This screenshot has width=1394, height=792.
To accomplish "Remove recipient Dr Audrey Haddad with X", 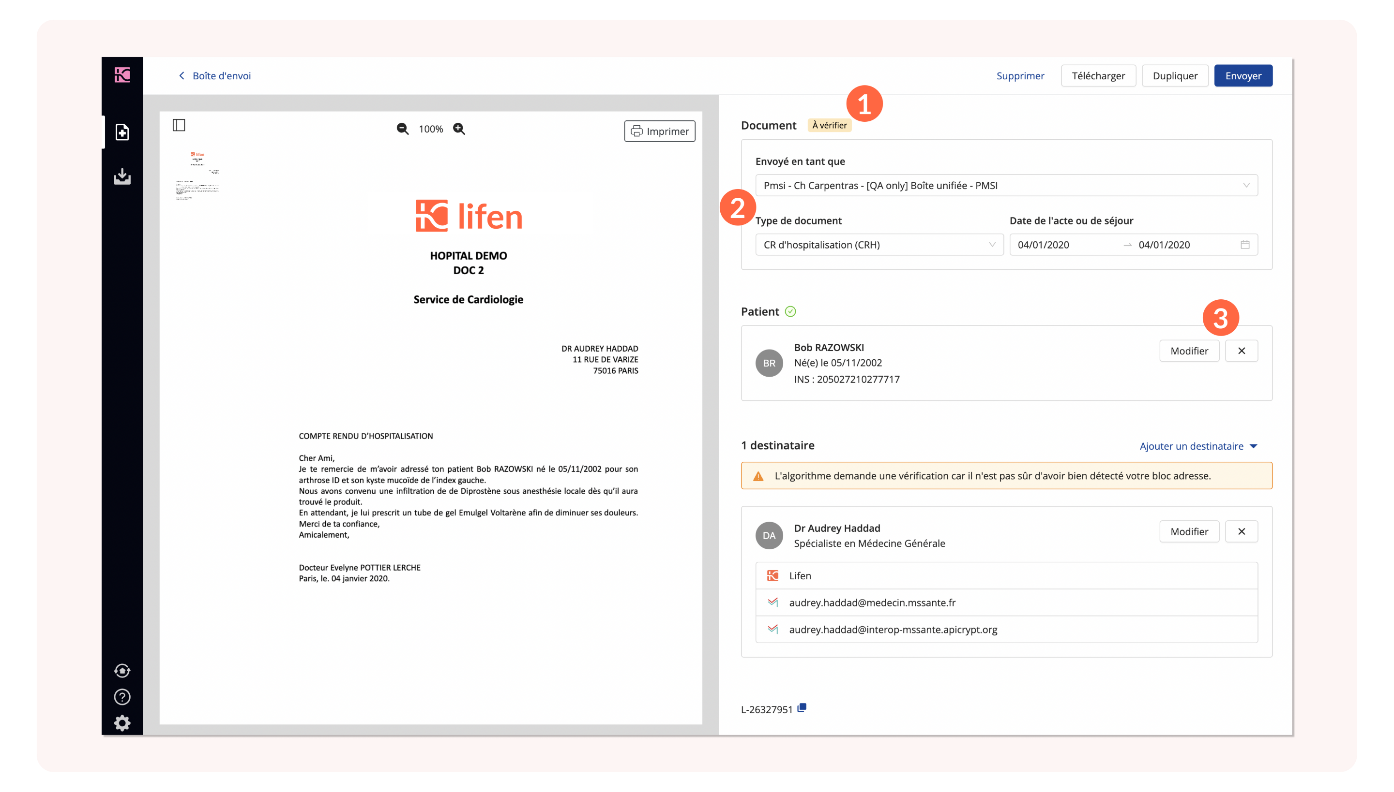I will point(1241,531).
